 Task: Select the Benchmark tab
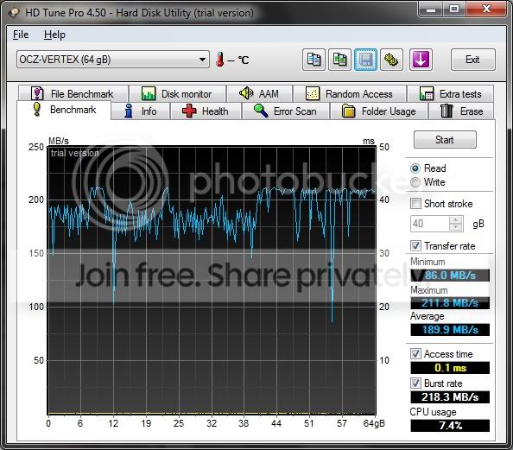point(64,110)
